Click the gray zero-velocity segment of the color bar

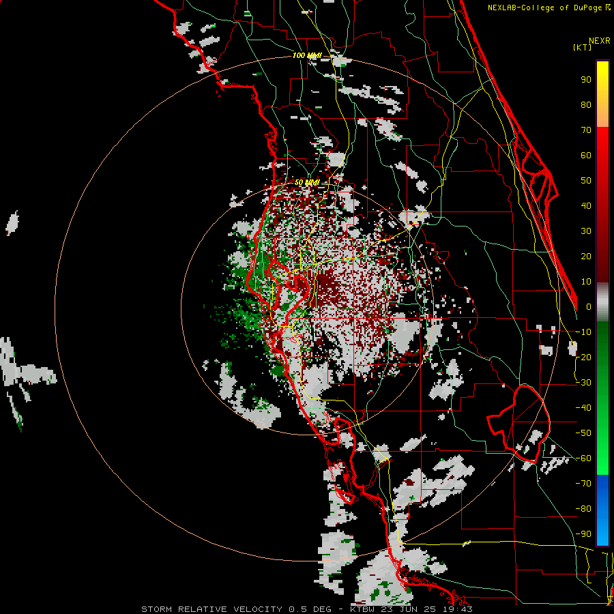(602, 302)
